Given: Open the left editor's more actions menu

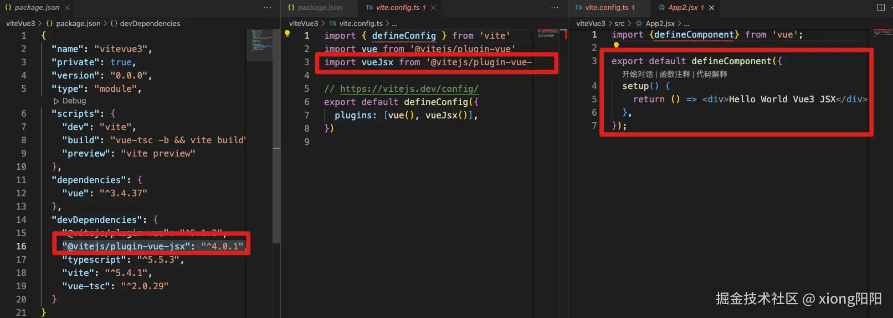Looking at the screenshot, I should (268, 8).
